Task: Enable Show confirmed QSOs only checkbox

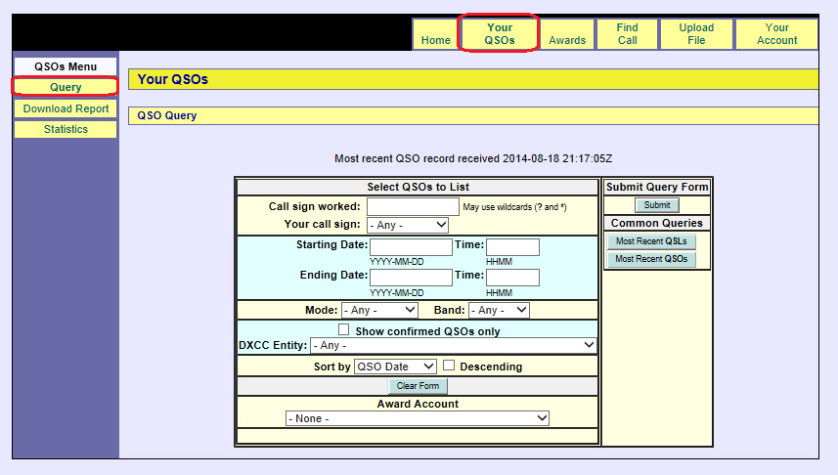Action: pyautogui.click(x=344, y=330)
